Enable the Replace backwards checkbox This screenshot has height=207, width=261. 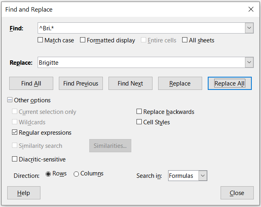139,111
